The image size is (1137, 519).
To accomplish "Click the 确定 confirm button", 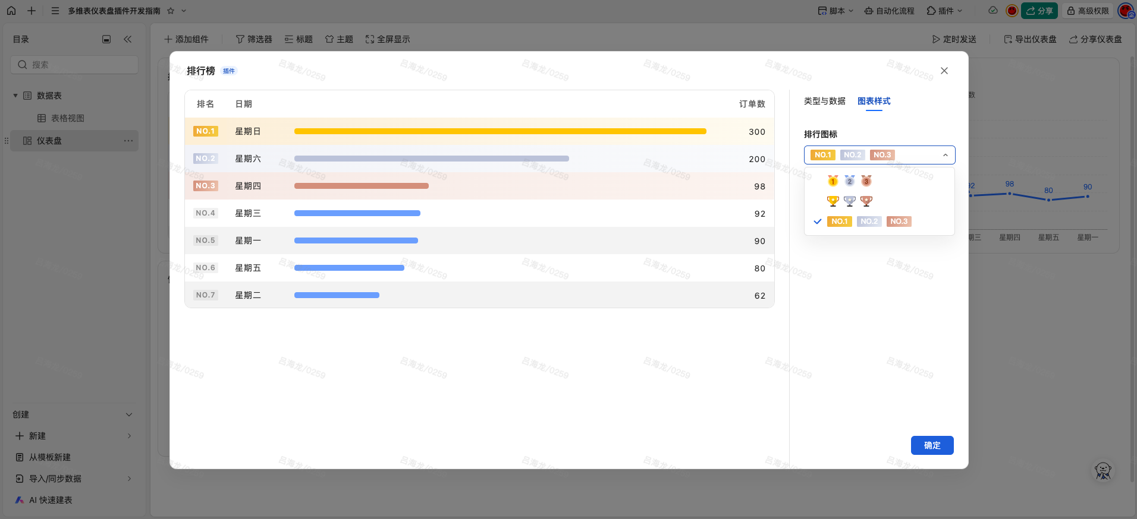I will coord(932,445).
